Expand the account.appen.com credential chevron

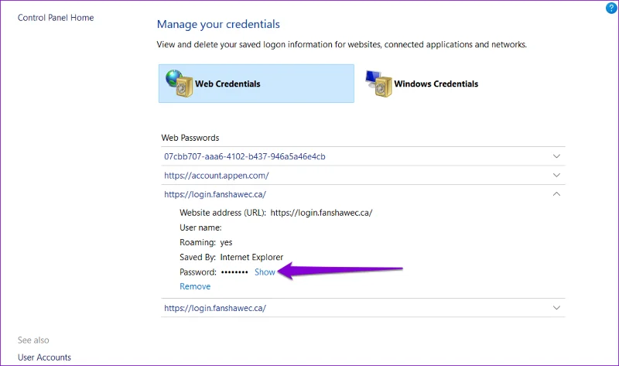[556, 175]
